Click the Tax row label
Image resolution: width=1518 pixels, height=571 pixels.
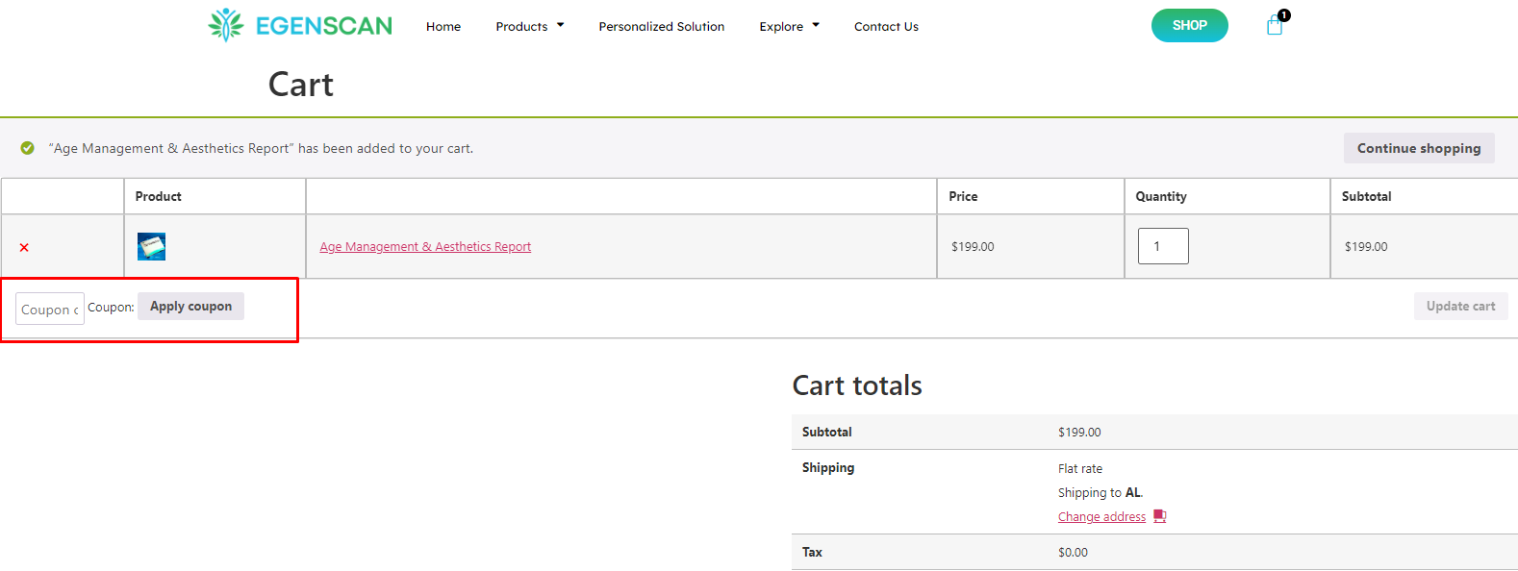tap(812, 552)
